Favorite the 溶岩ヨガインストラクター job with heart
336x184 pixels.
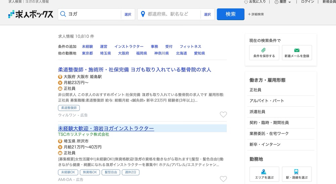tap(223, 179)
